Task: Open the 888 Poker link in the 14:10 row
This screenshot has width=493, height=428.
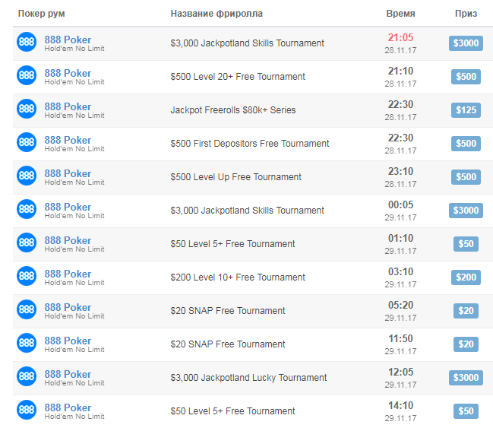Action: coord(68,407)
